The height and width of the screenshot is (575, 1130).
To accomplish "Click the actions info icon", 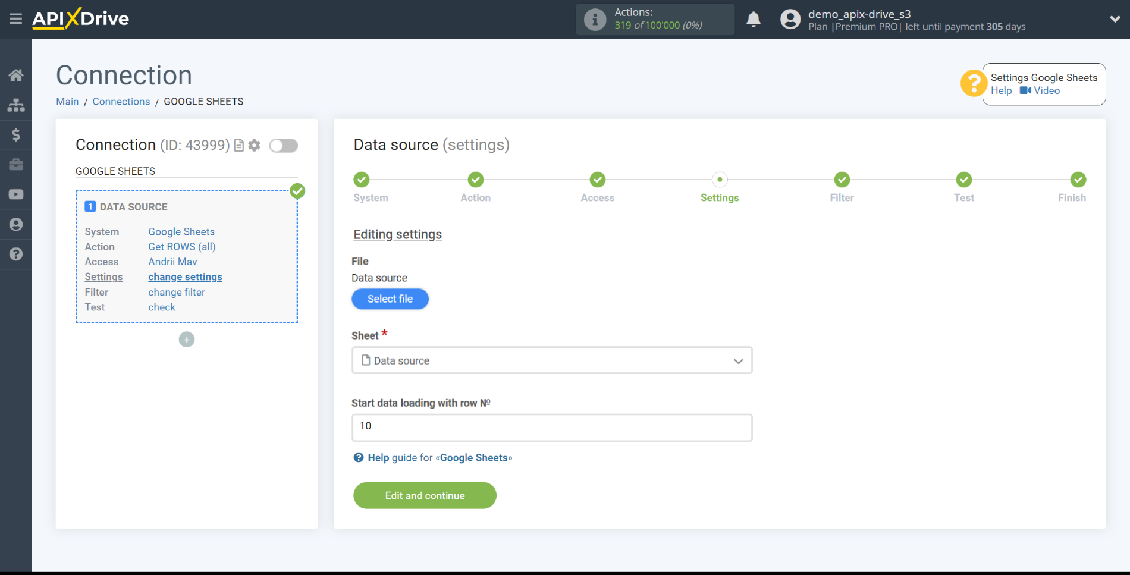I will click(595, 19).
